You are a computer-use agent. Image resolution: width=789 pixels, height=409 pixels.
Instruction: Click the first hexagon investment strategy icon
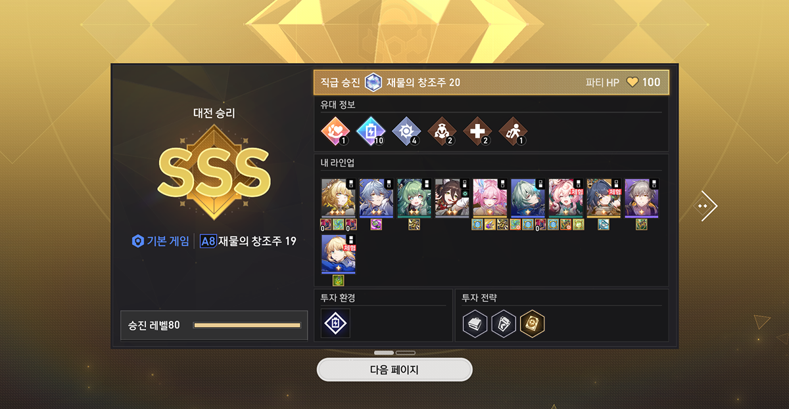point(475,323)
